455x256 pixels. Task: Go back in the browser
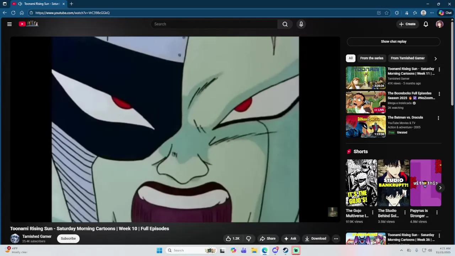click(5, 13)
